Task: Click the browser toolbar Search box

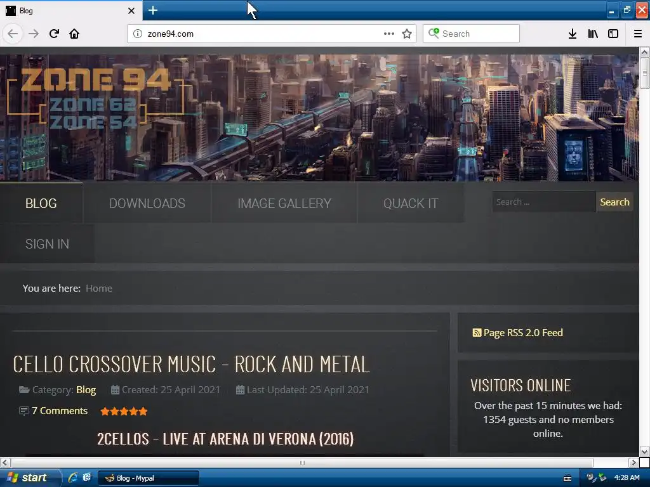Action: (x=471, y=34)
